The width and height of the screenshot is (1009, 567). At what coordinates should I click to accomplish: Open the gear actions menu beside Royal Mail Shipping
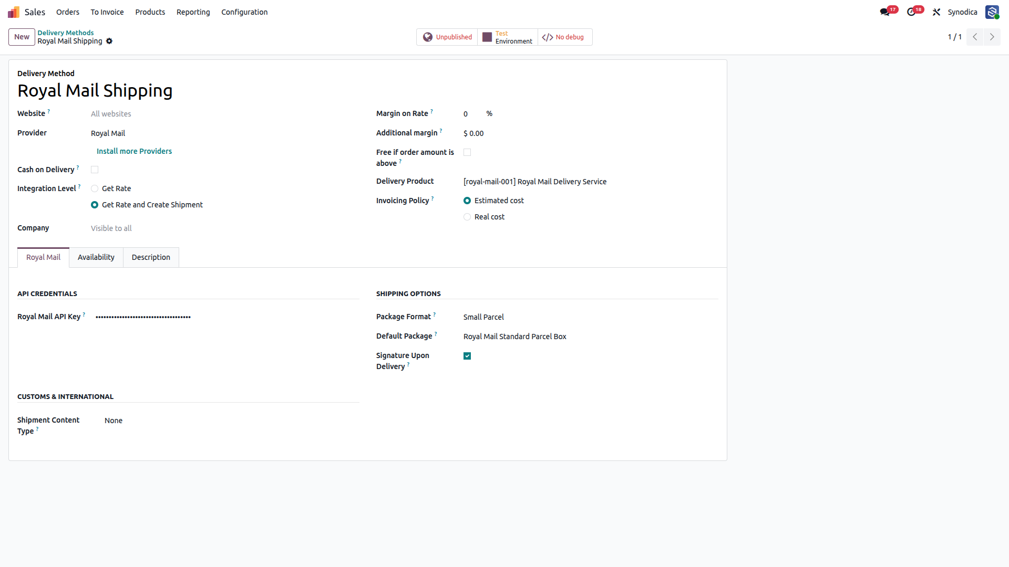tap(109, 41)
